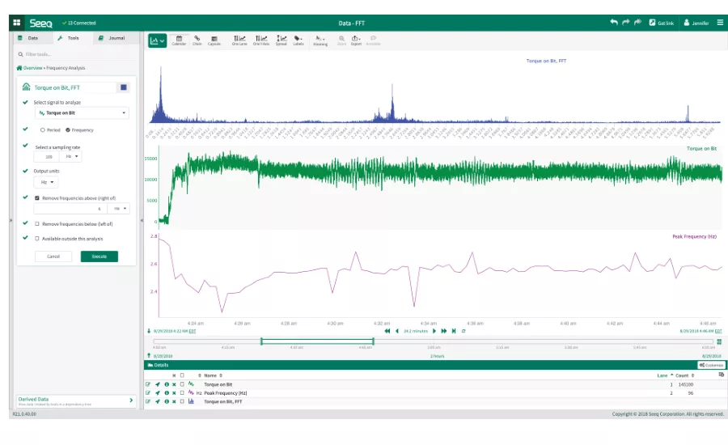Play forward in time range
The height and width of the screenshot is (445, 728).
(x=434, y=331)
